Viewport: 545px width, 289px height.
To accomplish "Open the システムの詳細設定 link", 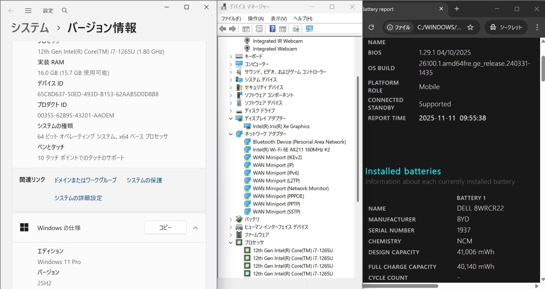I will pos(78,198).
